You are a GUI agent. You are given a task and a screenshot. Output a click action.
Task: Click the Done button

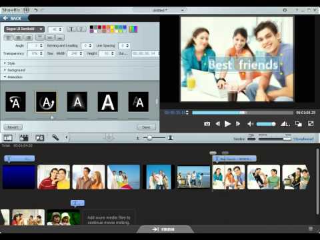146,127
